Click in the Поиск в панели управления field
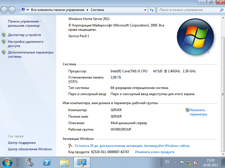The height and width of the screenshot is (168, 225). 188,10
